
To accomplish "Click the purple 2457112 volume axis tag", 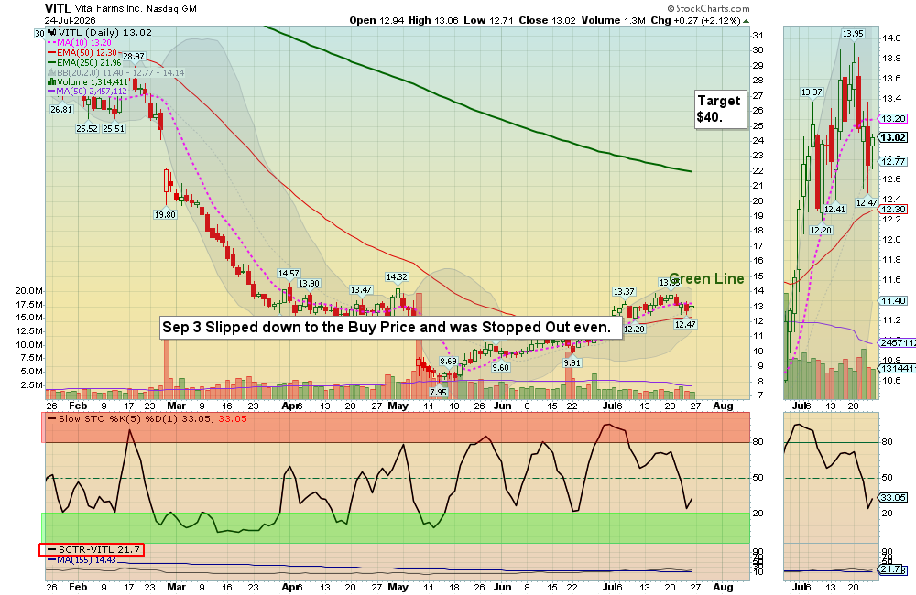I will (x=898, y=343).
